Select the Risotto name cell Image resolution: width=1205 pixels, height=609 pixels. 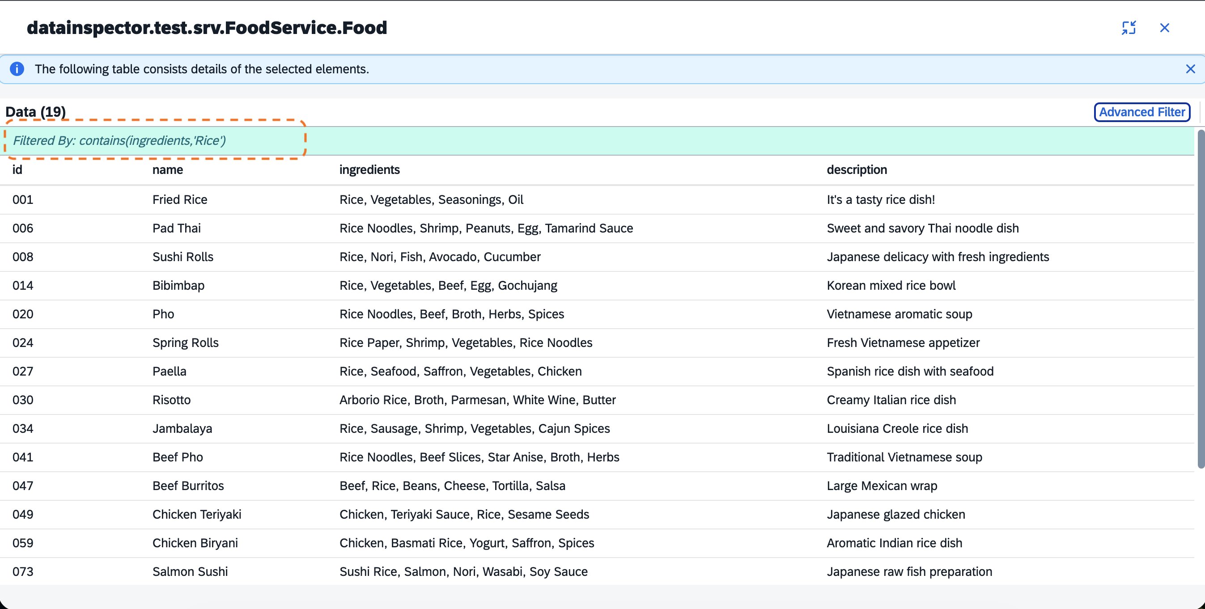pos(171,400)
